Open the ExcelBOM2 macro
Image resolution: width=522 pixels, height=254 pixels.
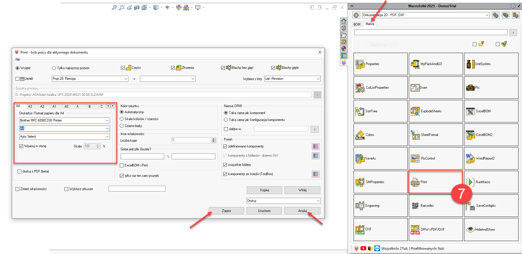[x=491, y=135]
